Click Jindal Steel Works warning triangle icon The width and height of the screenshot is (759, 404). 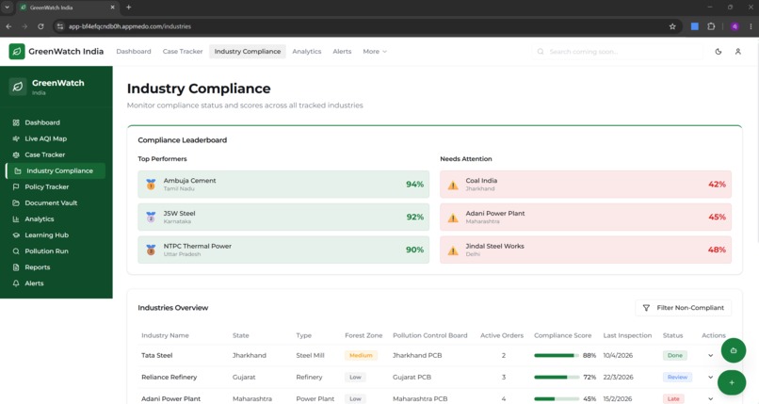click(x=453, y=250)
